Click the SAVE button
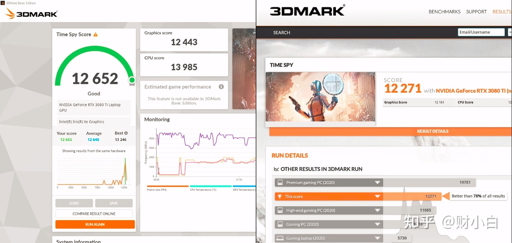Viewport: 512px width, 243px height. click(x=114, y=203)
